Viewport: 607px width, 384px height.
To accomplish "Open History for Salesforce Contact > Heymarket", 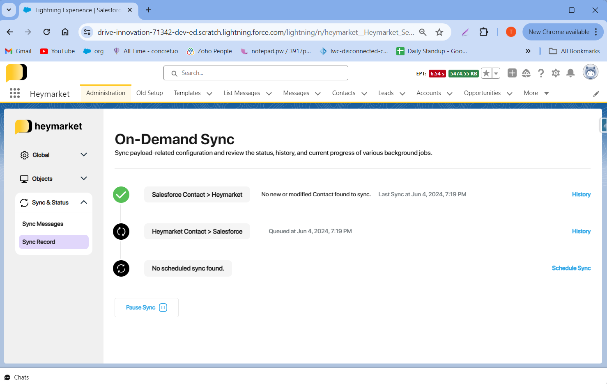I will click(x=581, y=194).
